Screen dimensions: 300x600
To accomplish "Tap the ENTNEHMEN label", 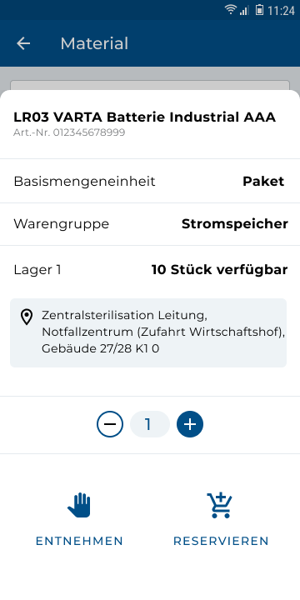I will (x=79, y=541).
